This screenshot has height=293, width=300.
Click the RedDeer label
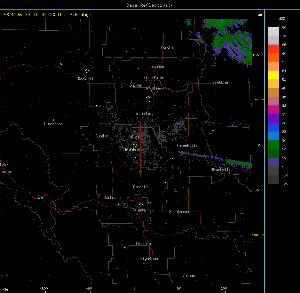click(x=153, y=89)
